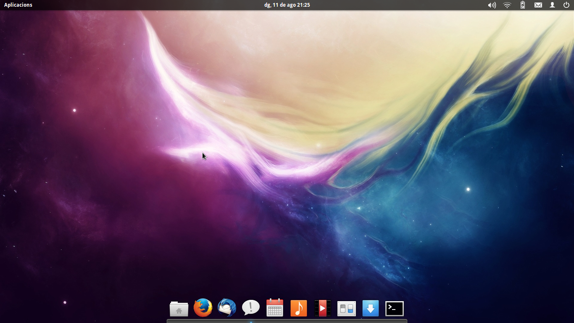Open the chat bubble app in dock

(x=251, y=308)
